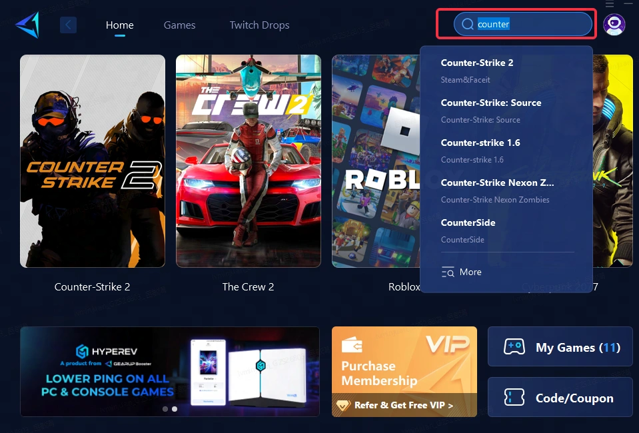
Task: Click The Crew 2 title label
Action: pos(248,286)
